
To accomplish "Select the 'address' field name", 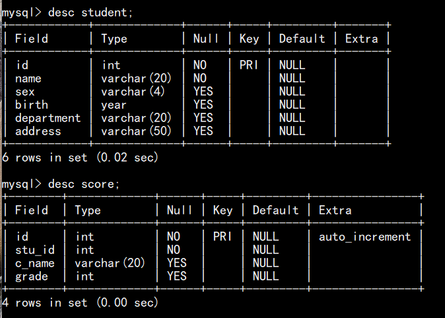I will point(38,131).
